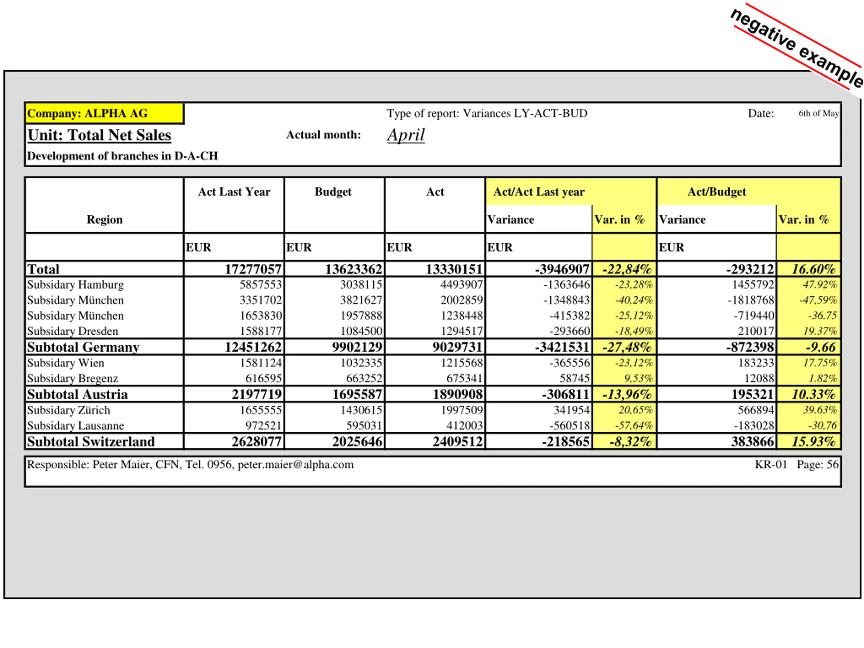Click Hamburg Act/Budget percentage 47.92%
Viewport: 864px width, 648px height.
820,285
